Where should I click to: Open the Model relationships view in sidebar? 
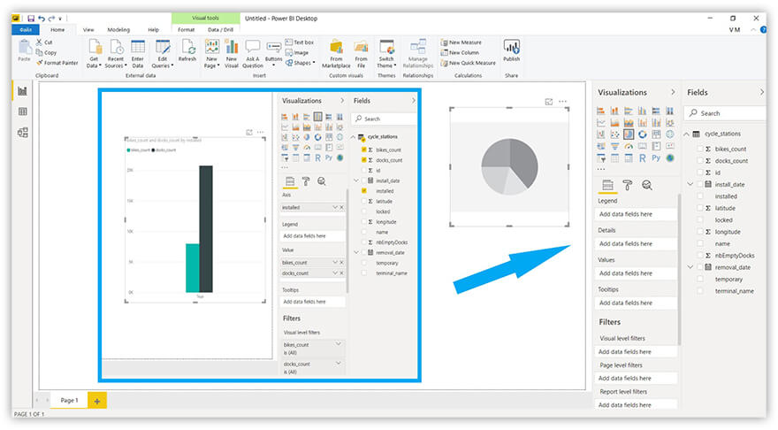point(23,133)
